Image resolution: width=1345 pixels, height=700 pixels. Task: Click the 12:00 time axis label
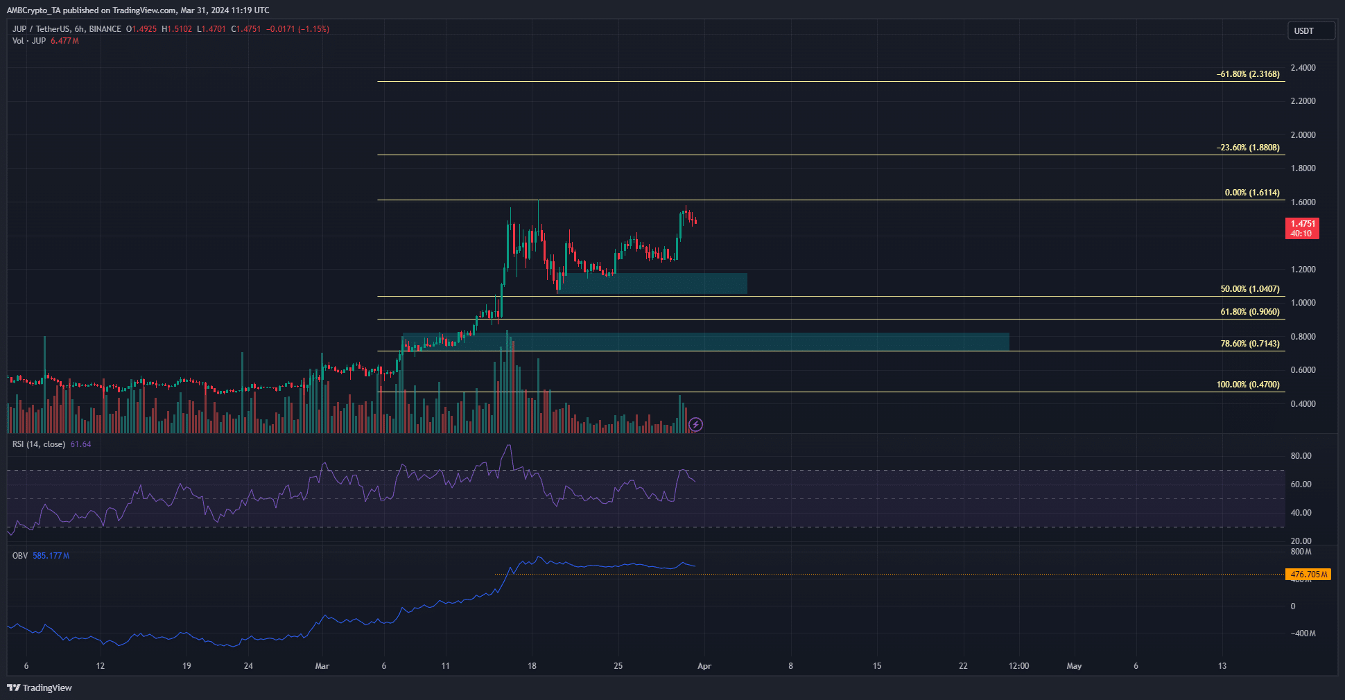(x=1018, y=666)
